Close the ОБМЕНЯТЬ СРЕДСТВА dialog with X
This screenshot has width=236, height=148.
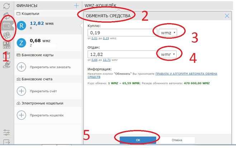227,16
